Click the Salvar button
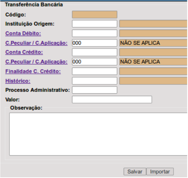 [135, 172]
